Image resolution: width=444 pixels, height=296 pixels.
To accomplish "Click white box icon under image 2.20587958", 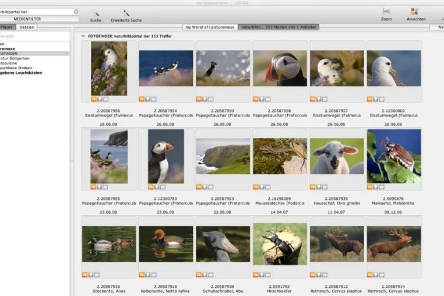I will pyautogui.click(x=267, y=99).
